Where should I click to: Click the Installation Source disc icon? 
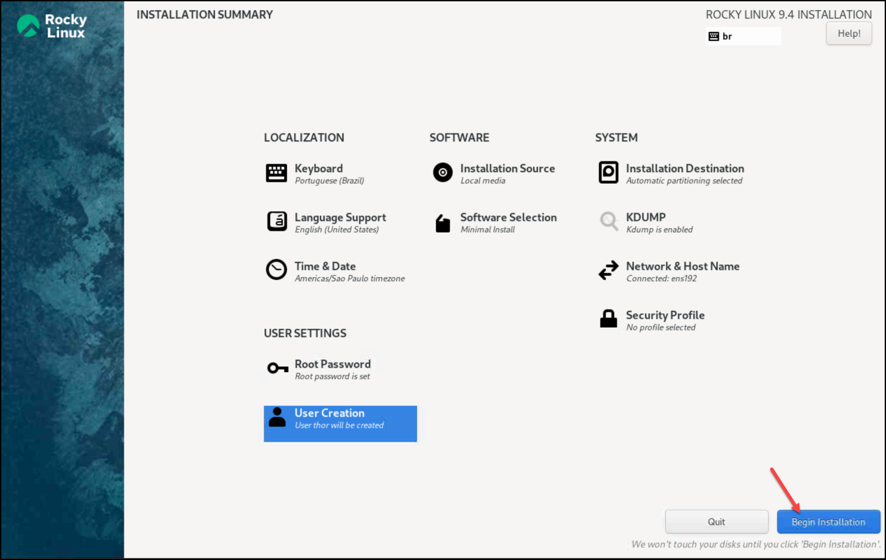[443, 173]
